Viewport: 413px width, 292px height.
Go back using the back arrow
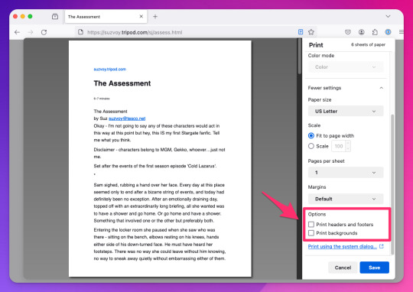point(18,32)
